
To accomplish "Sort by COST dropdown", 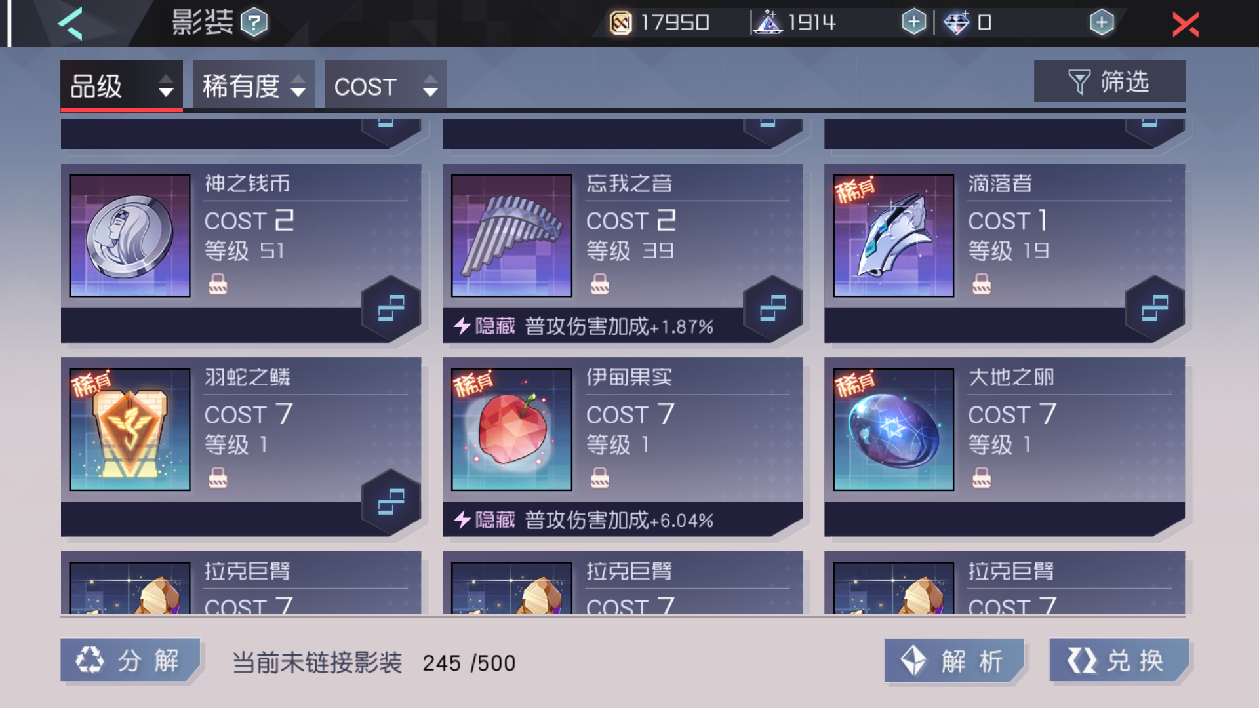I will pyautogui.click(x=386, y=86).
